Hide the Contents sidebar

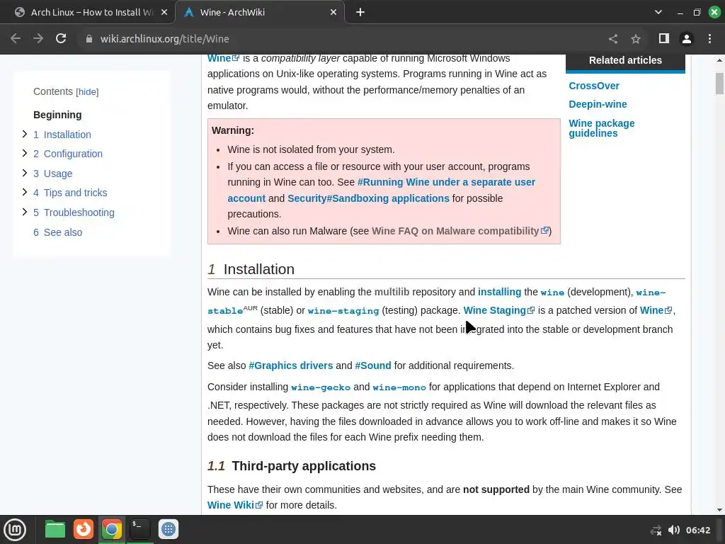87,91
